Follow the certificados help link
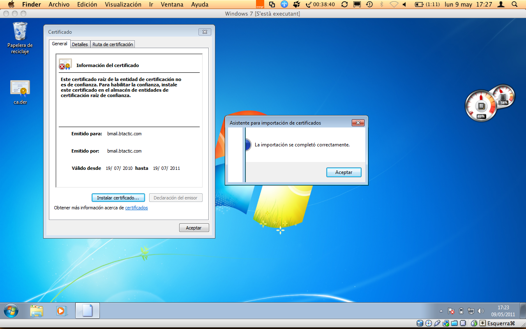Screen dimensions: 526x329 tap(136, 208)
